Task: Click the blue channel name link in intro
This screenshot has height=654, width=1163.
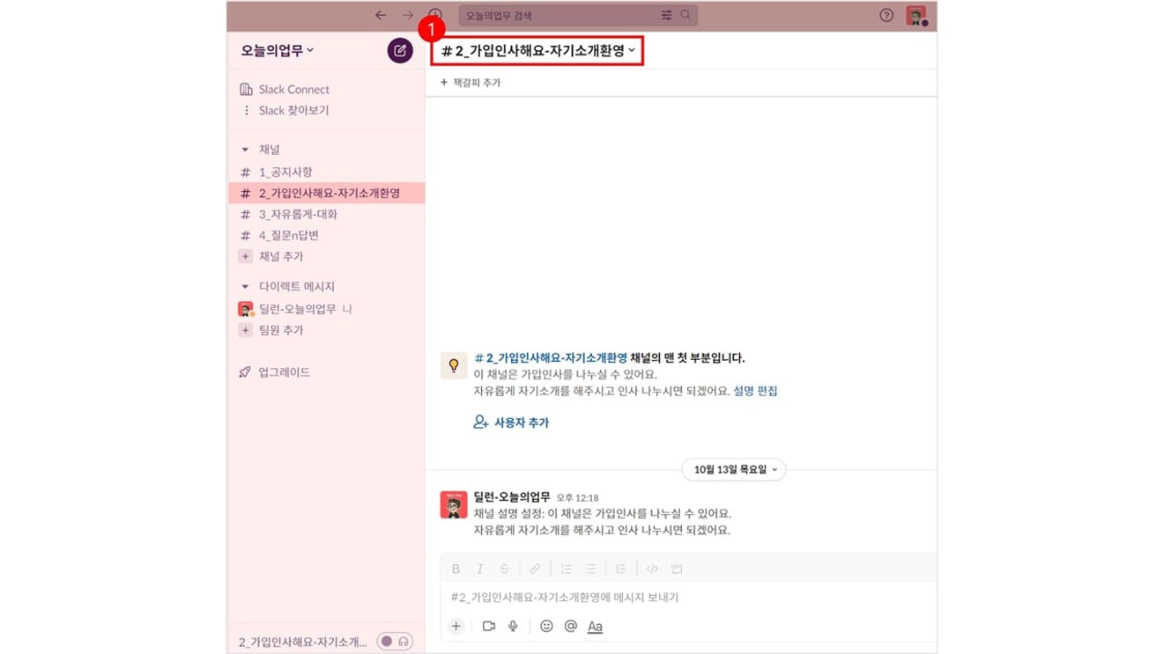Action: 551,358
